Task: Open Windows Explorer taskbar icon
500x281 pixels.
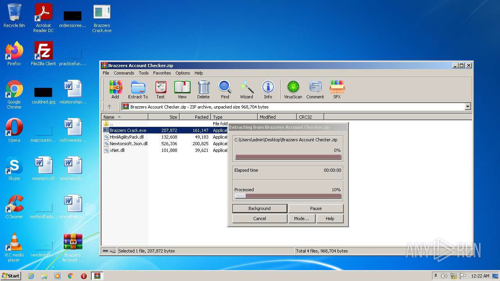Action: (44, 276)
